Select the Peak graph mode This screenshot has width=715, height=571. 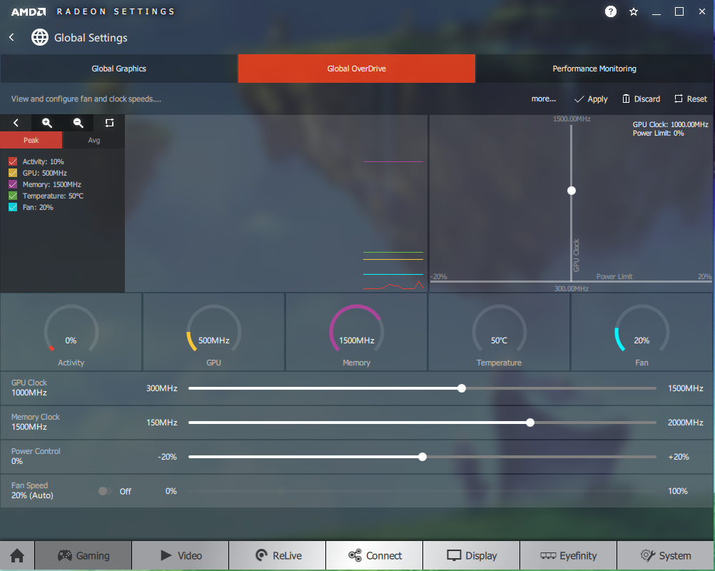[x=31, y=140]
